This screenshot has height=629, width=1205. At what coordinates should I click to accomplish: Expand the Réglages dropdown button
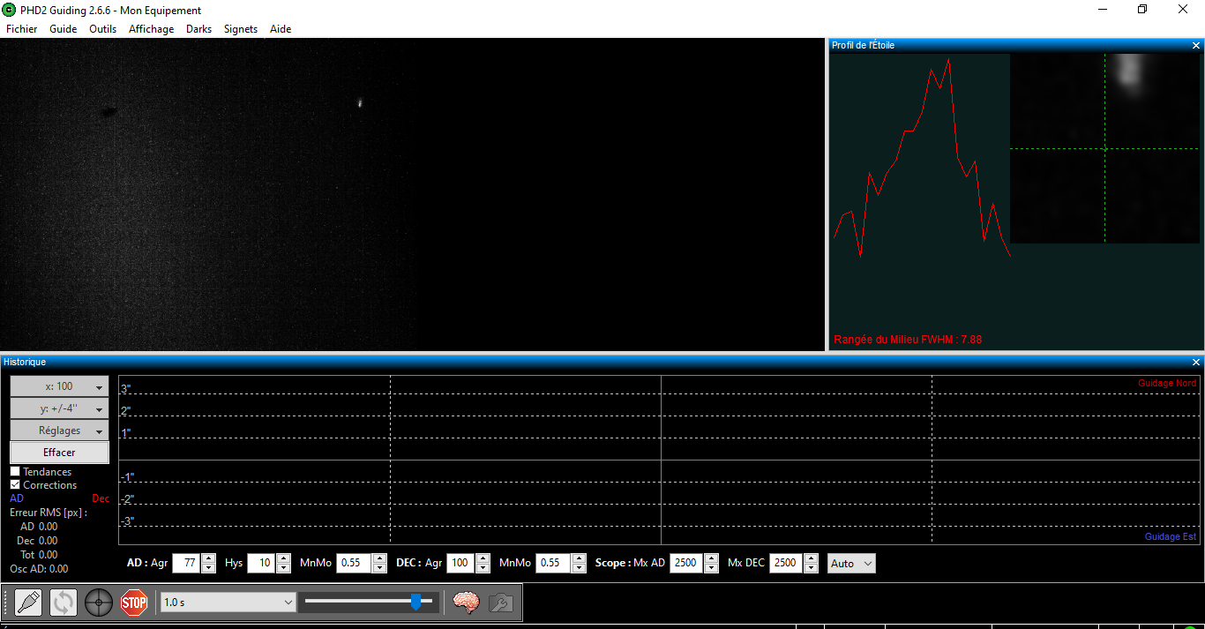(x=59, y=431)
